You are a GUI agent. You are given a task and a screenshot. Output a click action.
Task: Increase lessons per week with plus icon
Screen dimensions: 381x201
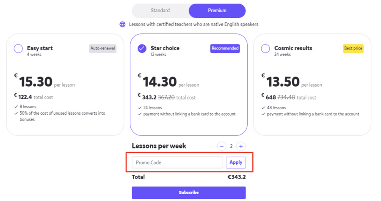[241, 146]
